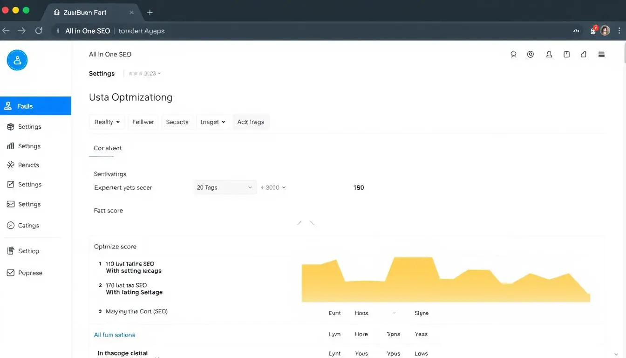Viewport: 626px width, 358px height.
Task: Click the Slyre column header
Action: tap(422, 313)
